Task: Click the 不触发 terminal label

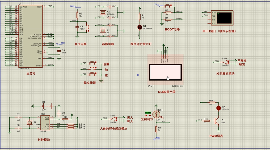Action: 242,60
